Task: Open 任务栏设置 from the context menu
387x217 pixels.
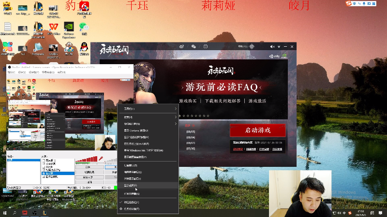Action: [148, 209]
